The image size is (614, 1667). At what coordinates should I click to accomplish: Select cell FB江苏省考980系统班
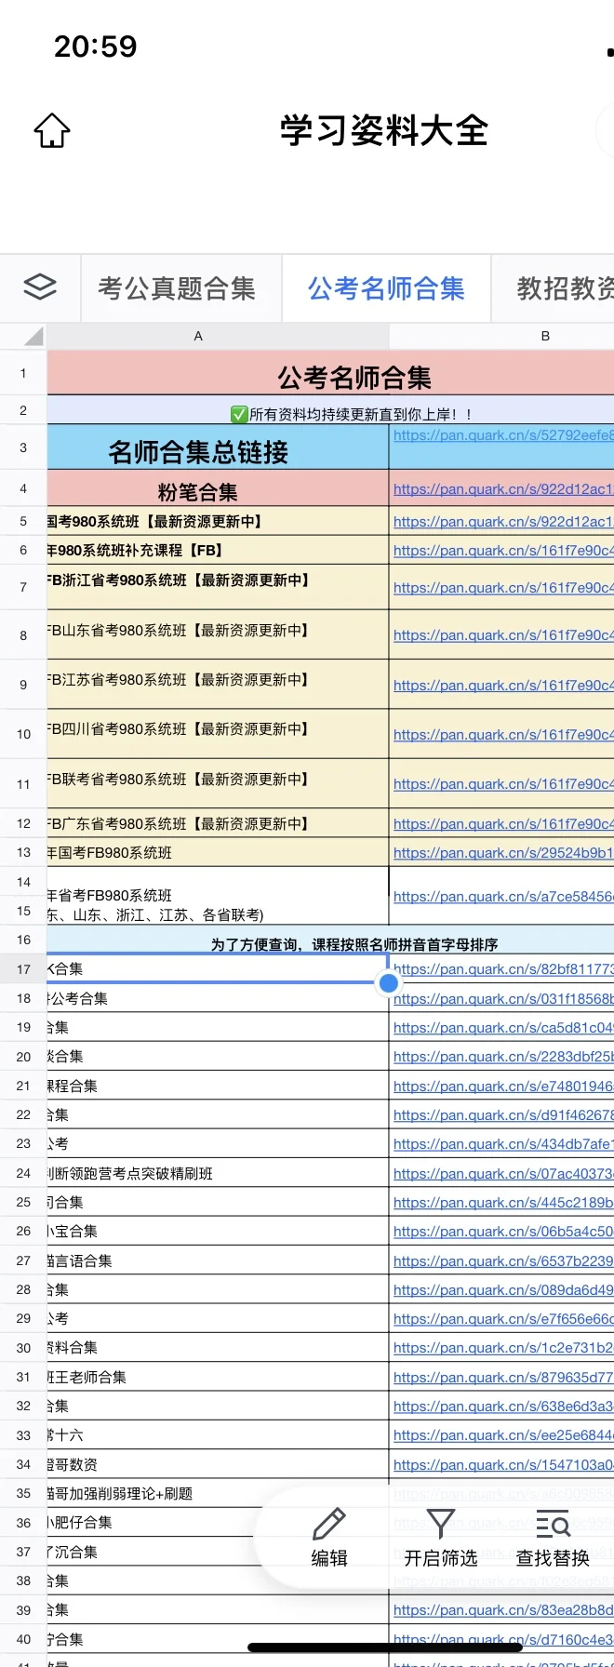pyautogui.click(x=218, y=684)
